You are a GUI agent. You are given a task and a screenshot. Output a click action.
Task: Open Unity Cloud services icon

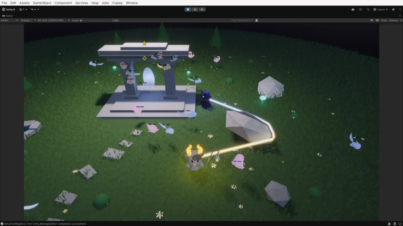pos(353,9)
